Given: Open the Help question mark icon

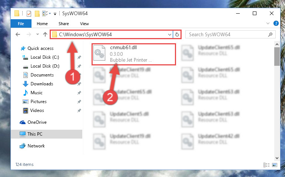Looking at the screenshot, I should (x=276, y=23).
